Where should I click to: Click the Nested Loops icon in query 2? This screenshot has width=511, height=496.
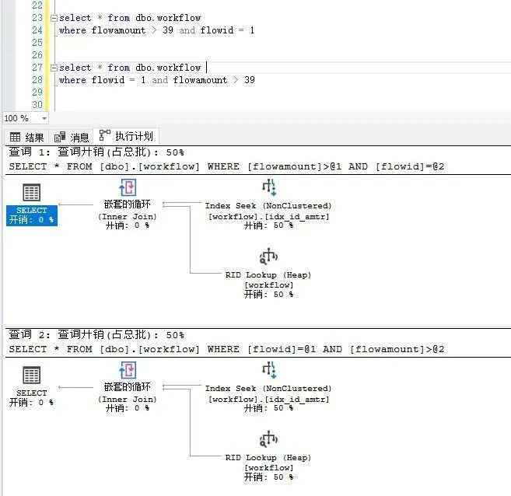(128, 370)
